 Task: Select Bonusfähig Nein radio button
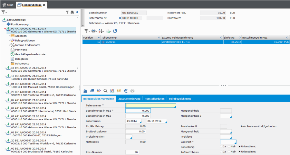pyautogui.click(x=229, y=147)
